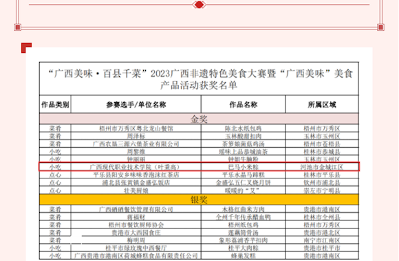Click region cell '桂林市恭城县'
The height and width of the screenshot is (261, 399).
[322, 152]
